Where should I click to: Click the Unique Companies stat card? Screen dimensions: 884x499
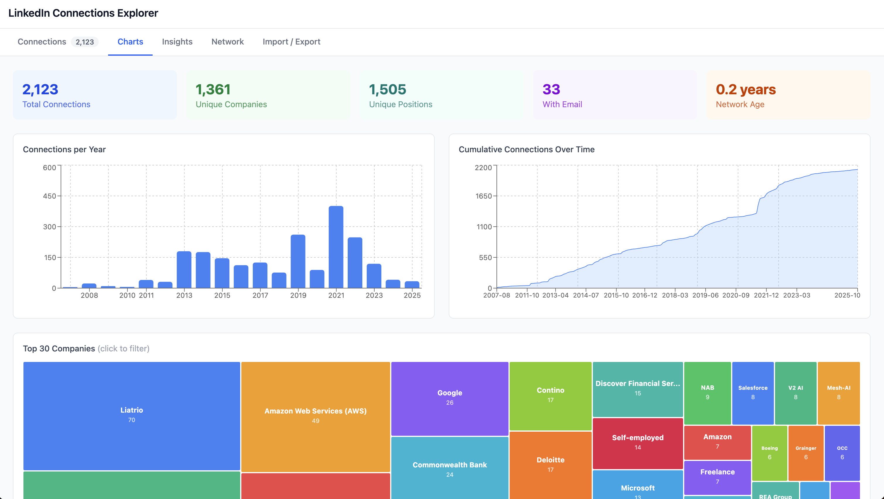[268, 95]
